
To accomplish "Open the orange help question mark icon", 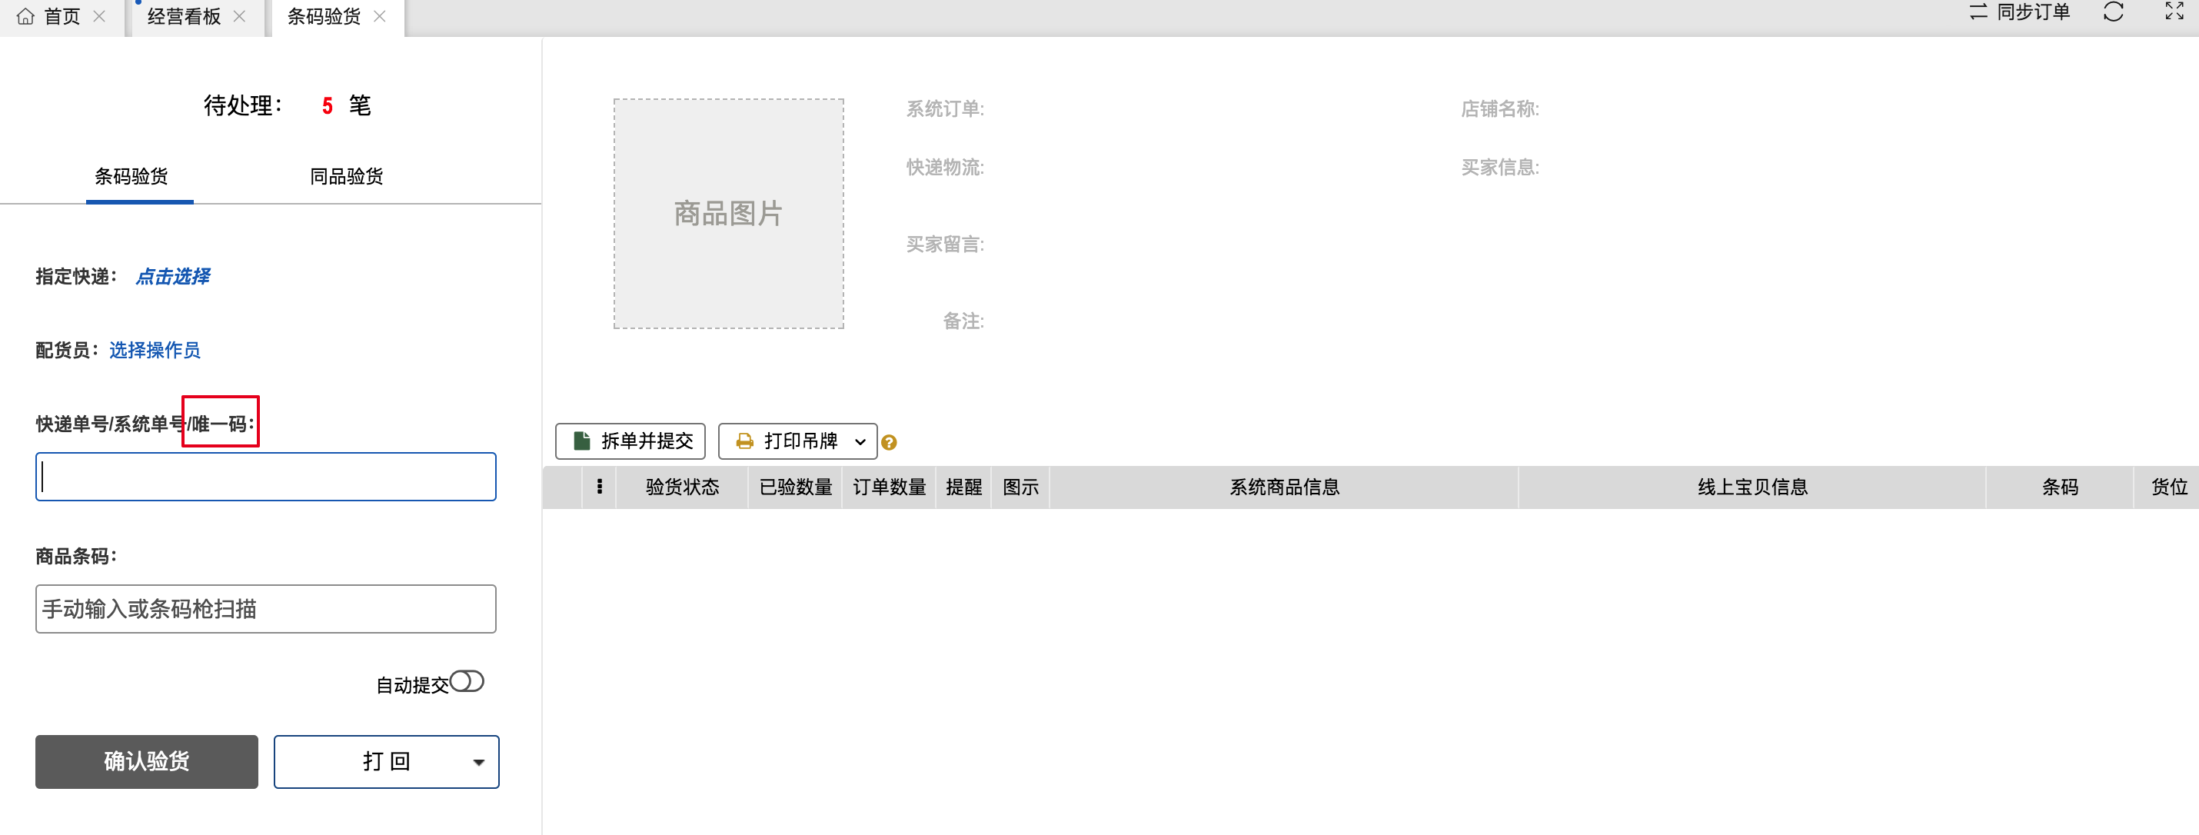I will pos(889,442).
